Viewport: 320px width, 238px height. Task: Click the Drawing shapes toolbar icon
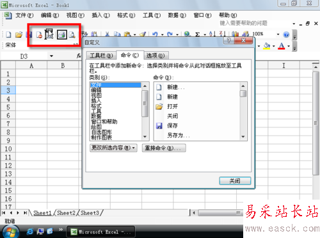[x=246, y=34]
